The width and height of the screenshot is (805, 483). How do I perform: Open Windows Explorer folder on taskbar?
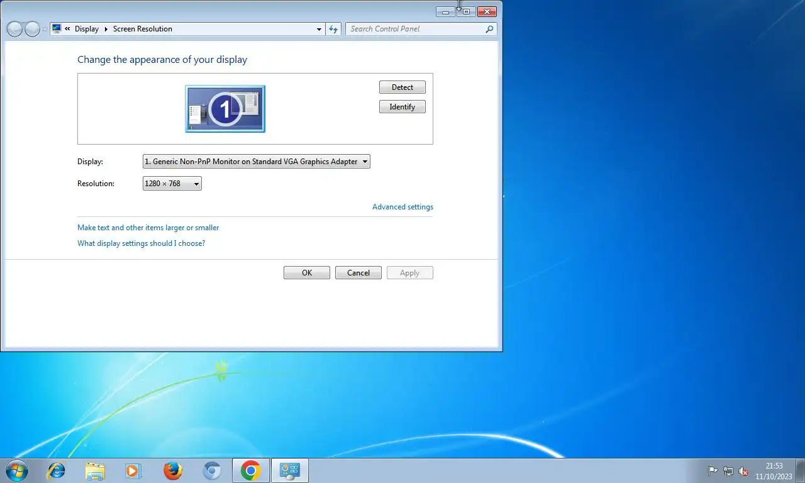click(x=95, y=470)
